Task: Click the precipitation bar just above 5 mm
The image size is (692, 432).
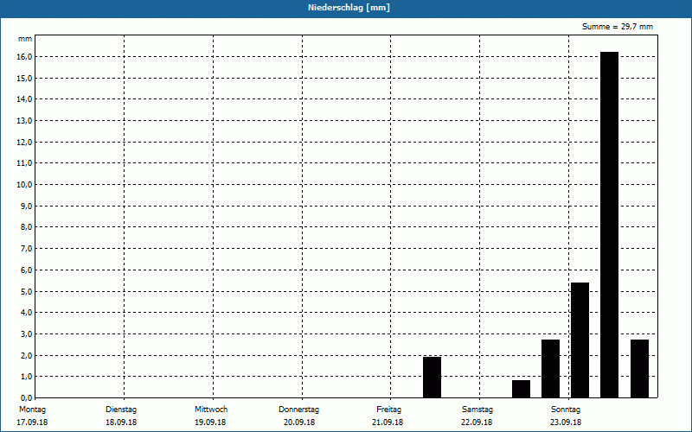Action: [x=580, y=340]
